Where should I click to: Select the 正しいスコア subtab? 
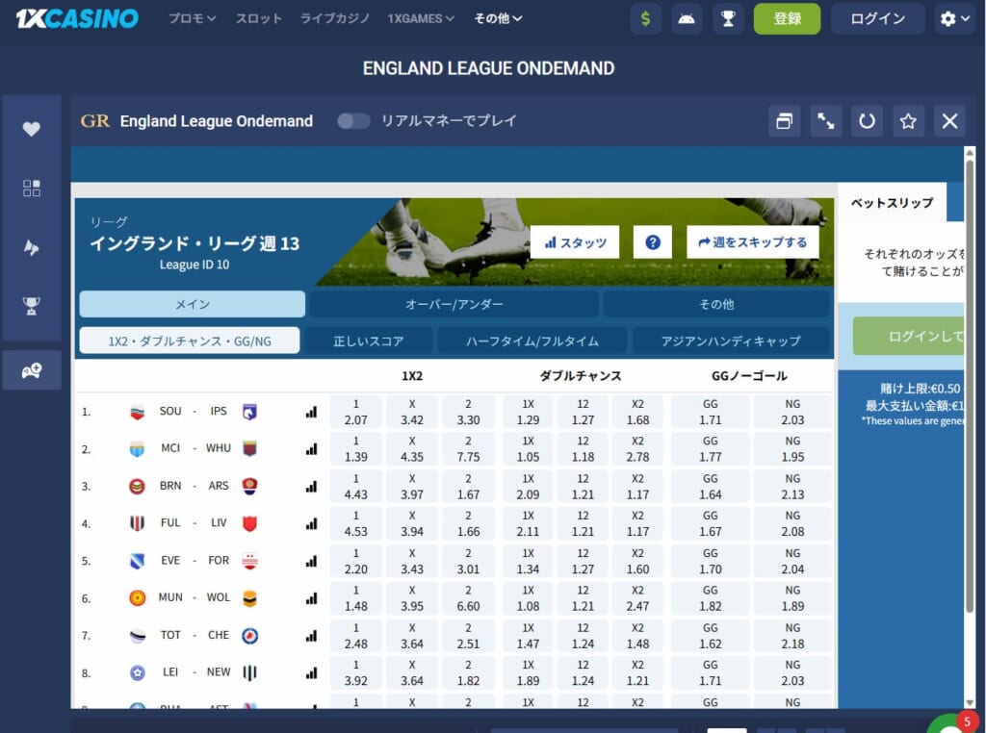click(x=369, y=341)
